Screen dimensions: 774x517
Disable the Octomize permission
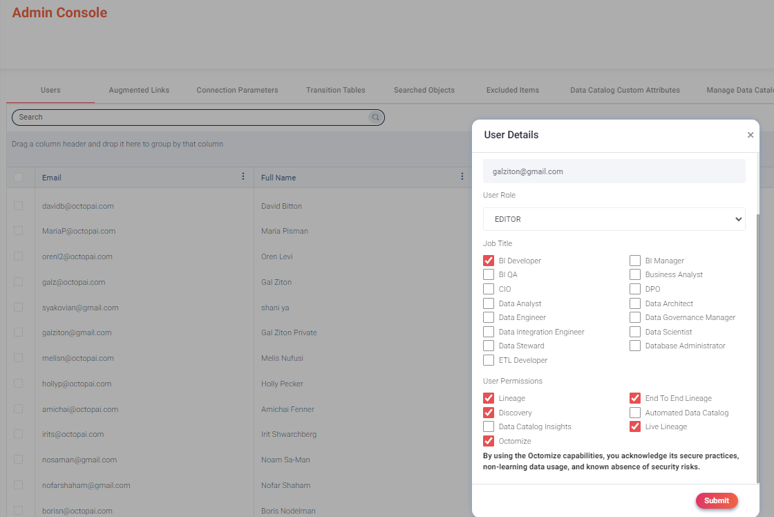click(x=489, y=441)
